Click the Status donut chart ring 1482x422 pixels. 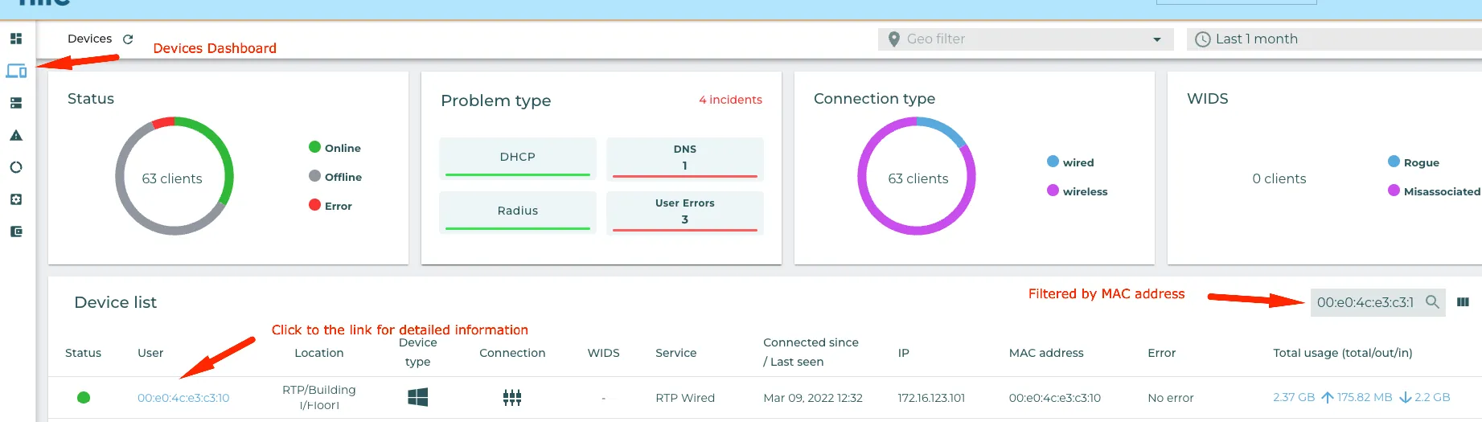(174, 176)
